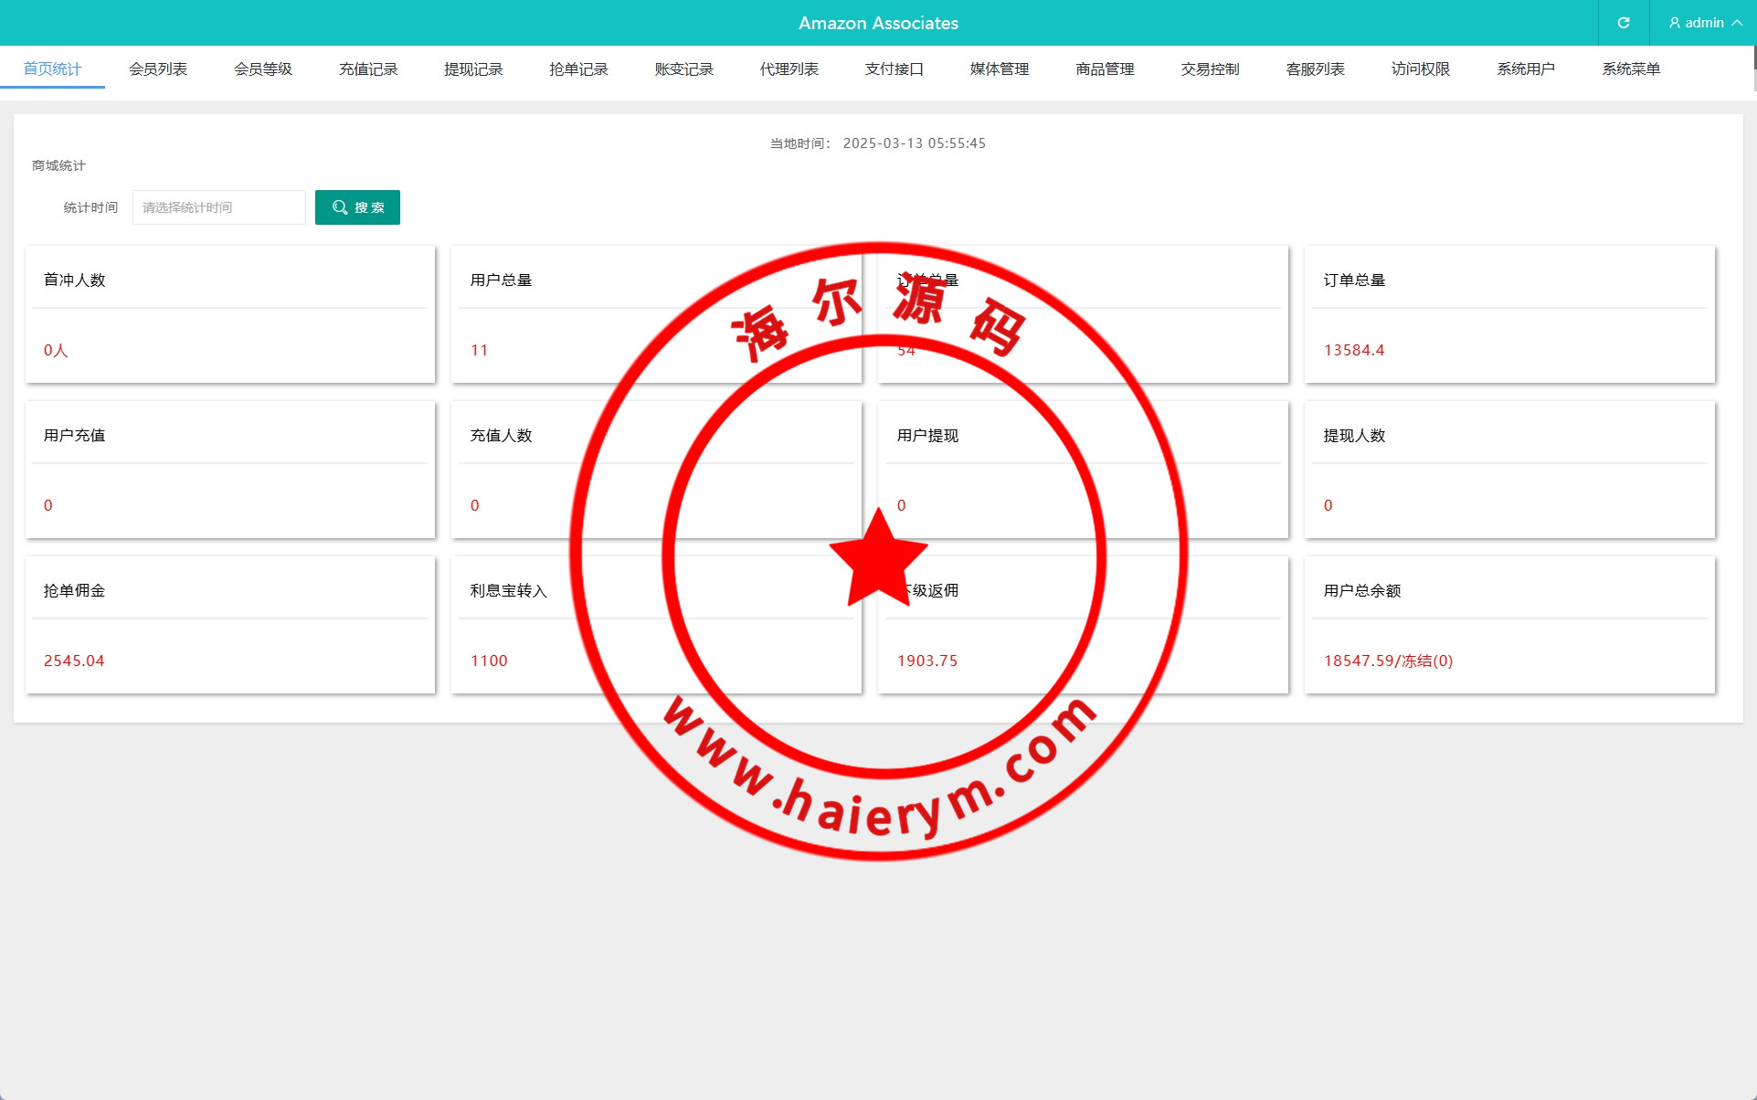Screen dimensions: 1757x1100
Task: Go to the 充值记录 tab
Action: [x=368, y=69]
